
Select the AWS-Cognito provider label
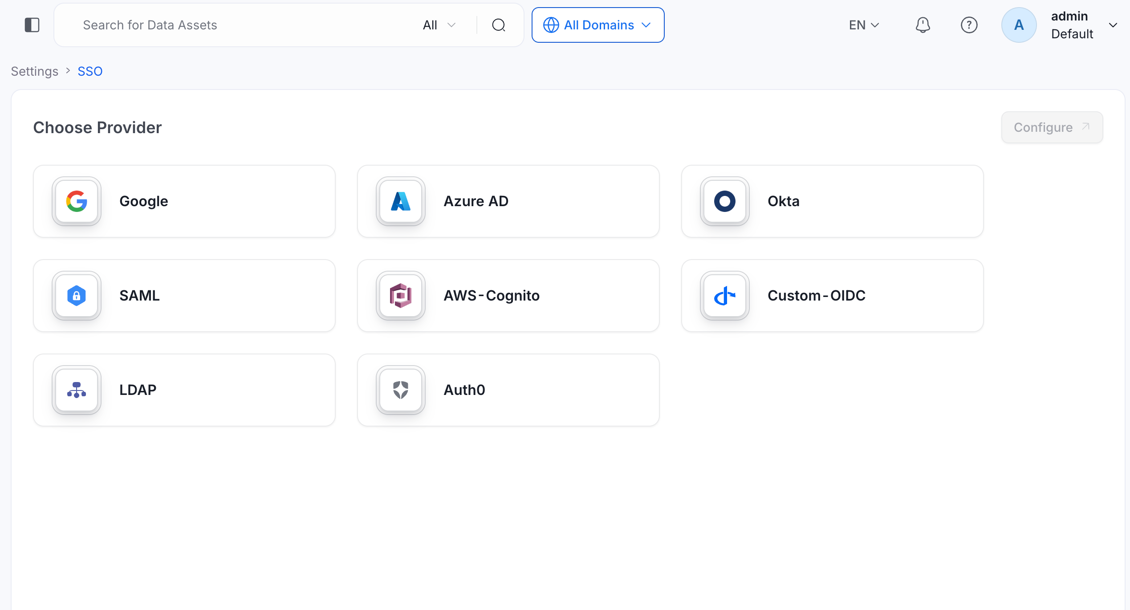pos(492,296)
